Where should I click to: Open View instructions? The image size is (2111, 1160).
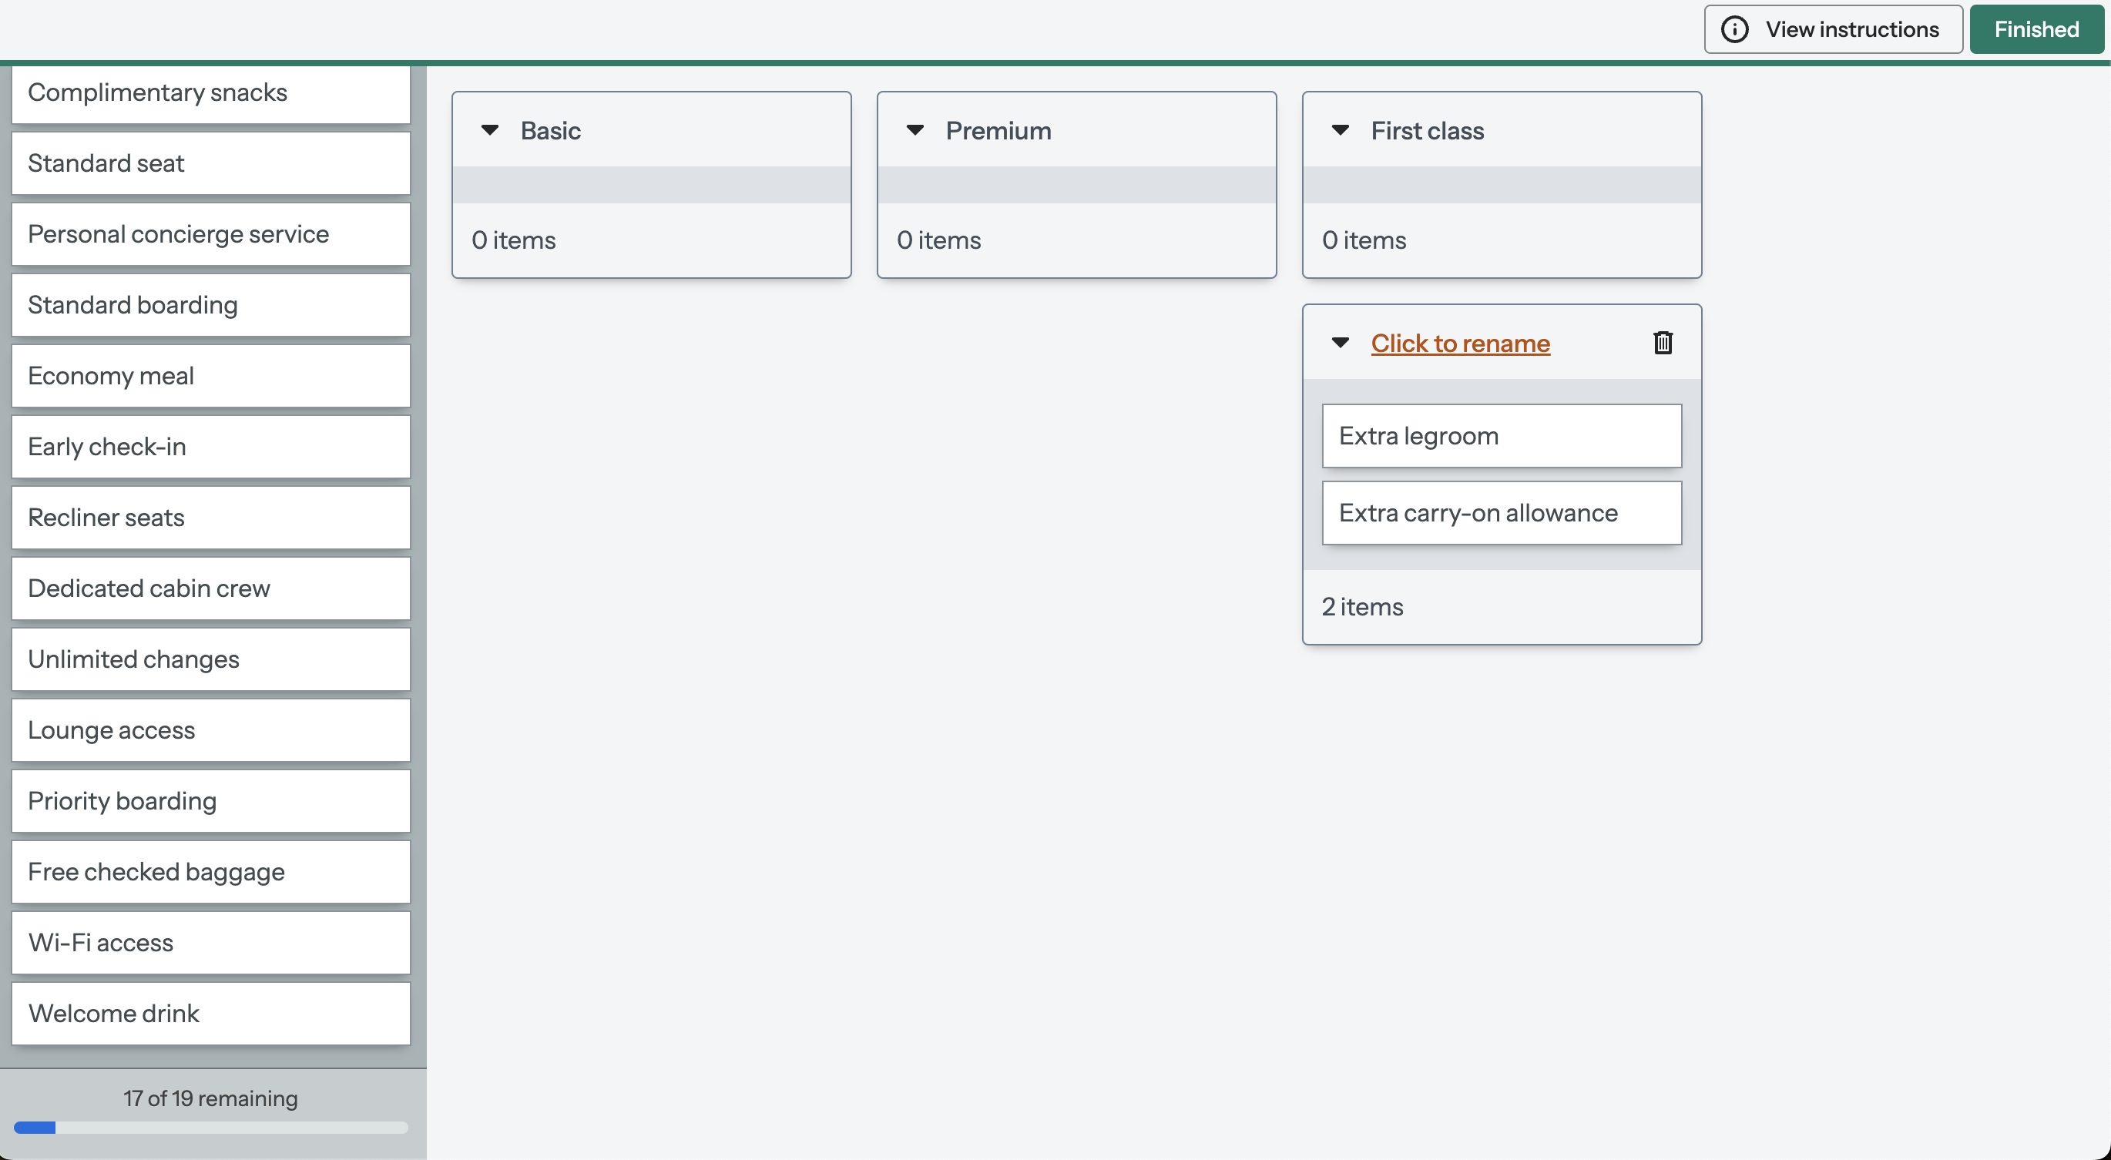click(1833, 29)
